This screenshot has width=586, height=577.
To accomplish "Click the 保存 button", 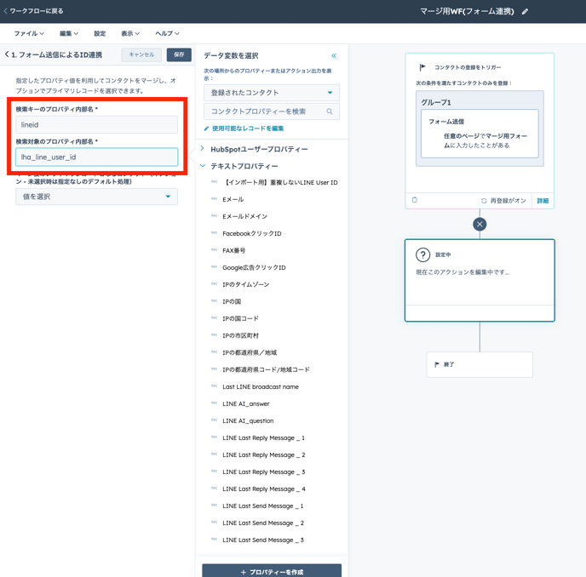I will [179, 54].
